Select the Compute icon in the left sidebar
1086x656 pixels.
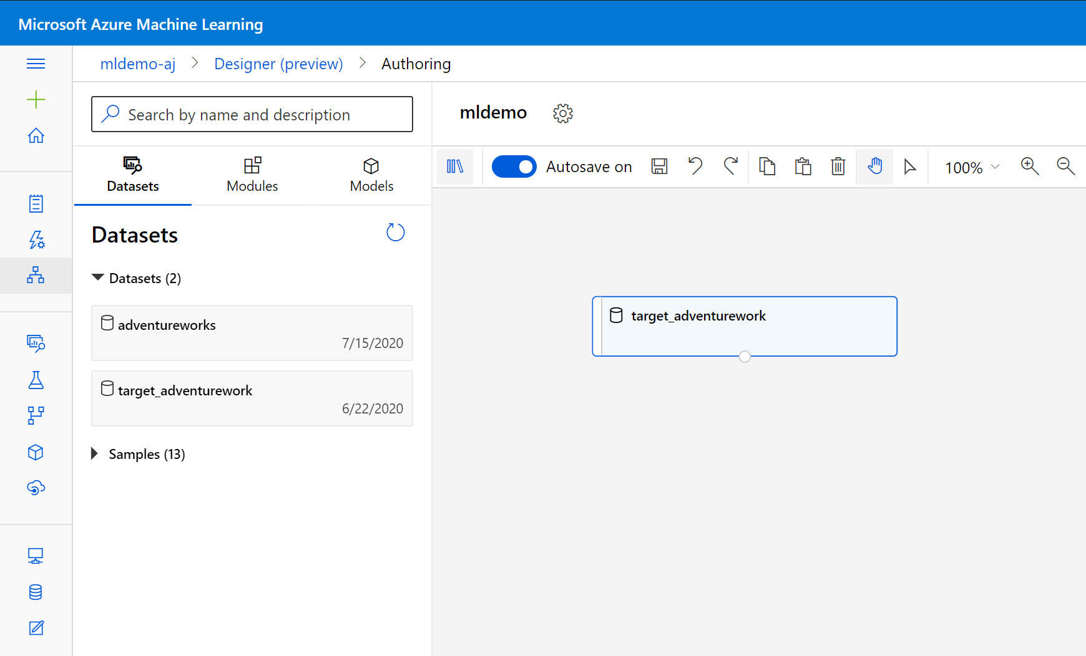pyautogui.click(x=36, y=554)
